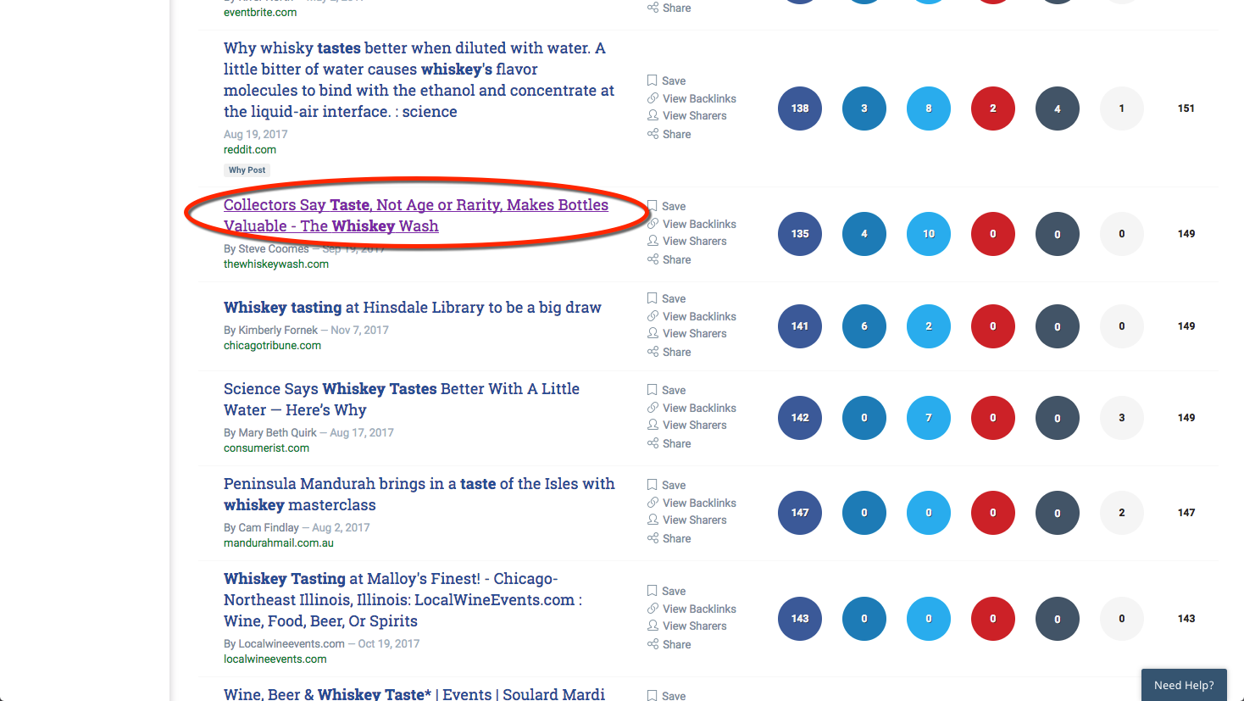View Backlinks for the reddit.com article

(691, 98)
